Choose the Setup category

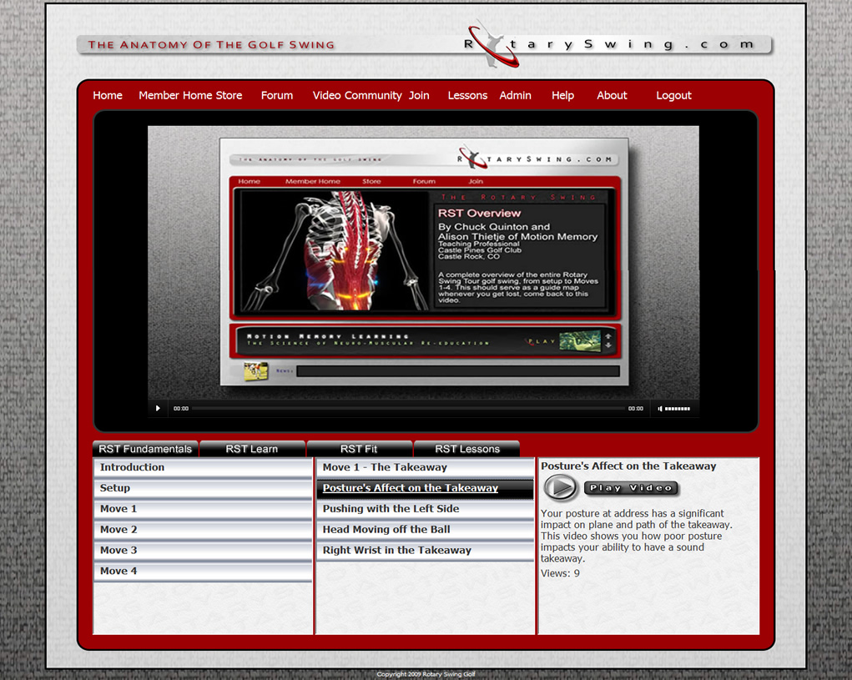(x=204, y=488)
